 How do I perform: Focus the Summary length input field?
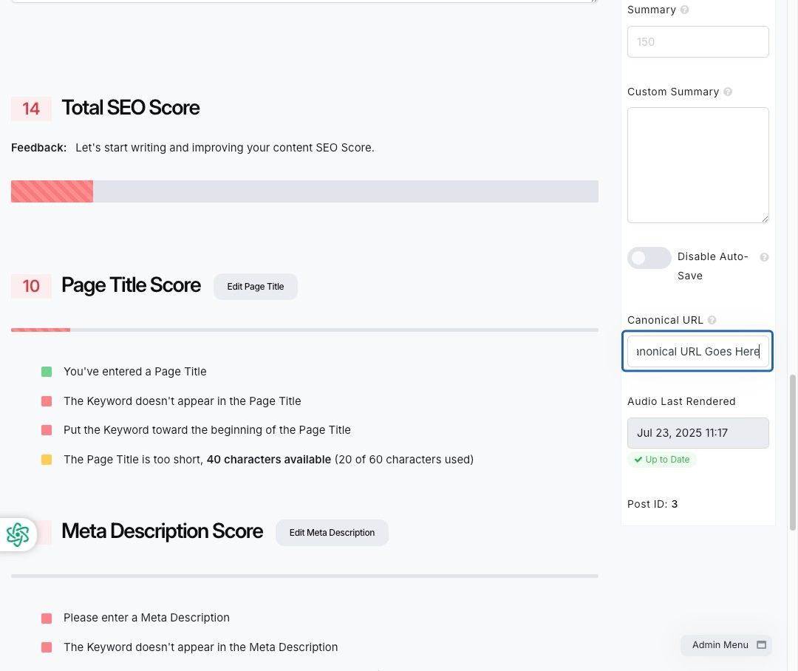(x=698, y=41)
